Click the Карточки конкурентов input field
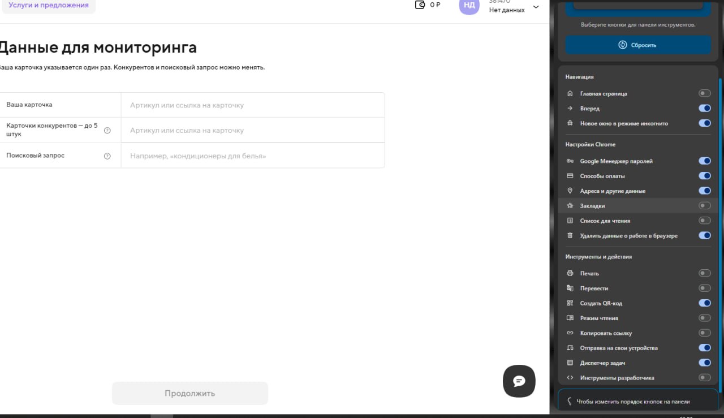Viewport: 724px width, 418px height. [253, 130]
